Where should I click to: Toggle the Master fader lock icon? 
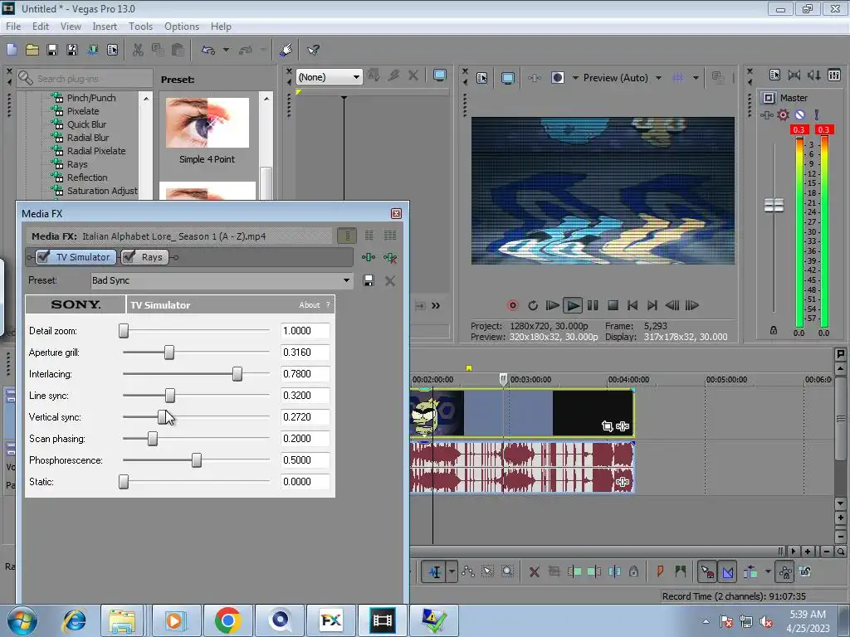point(774,330)
